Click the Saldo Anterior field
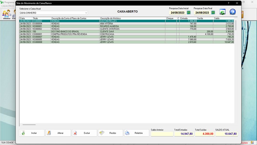This screenshot has width=257, height=145. 162,134
